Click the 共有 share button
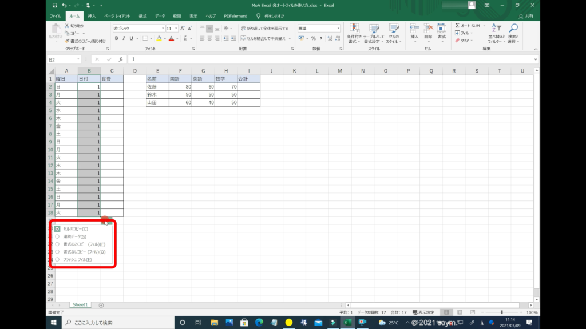Viewport: 586px width, 329px height. click(x=526, y=16)
